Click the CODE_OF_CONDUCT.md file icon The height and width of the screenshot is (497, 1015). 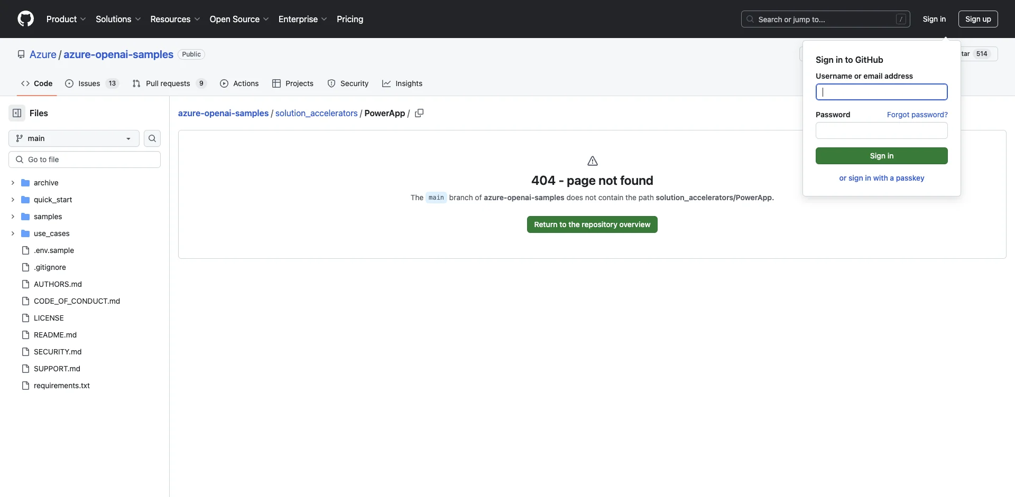[x=25, y=301]
